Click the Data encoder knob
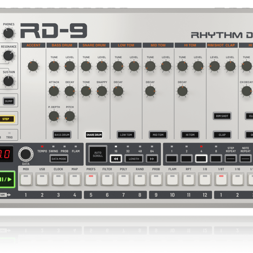253x253 pixels. click(26, 154)
